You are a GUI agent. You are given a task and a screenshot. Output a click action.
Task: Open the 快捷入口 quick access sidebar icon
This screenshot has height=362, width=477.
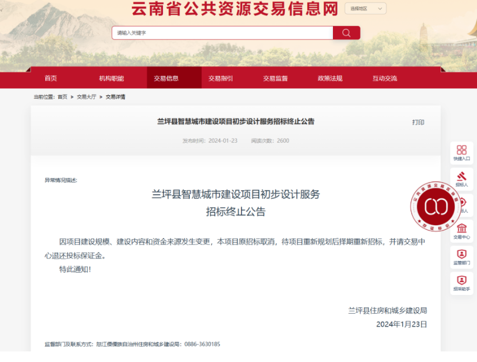coord(462,152)
